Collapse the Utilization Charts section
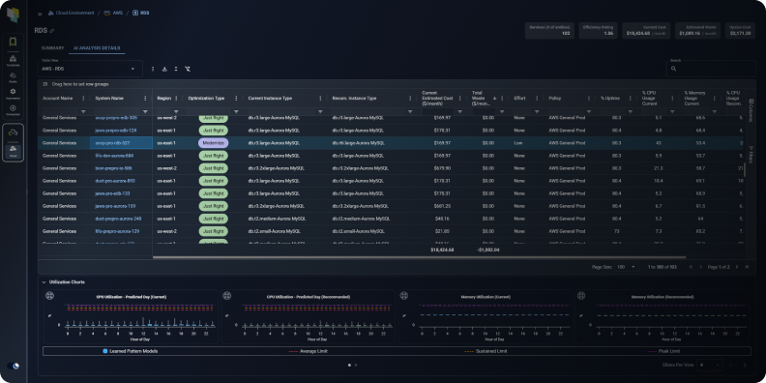The width and height of the screenshot is (766, 383). click(44, 281)
